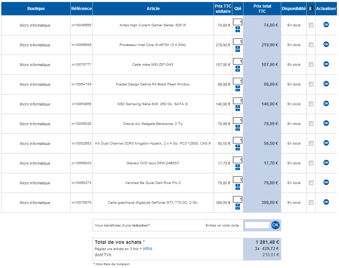Click OK to update the Be Quiet Dark Rock row
This screenshot has height=268, width=339.
click(326, 182)
